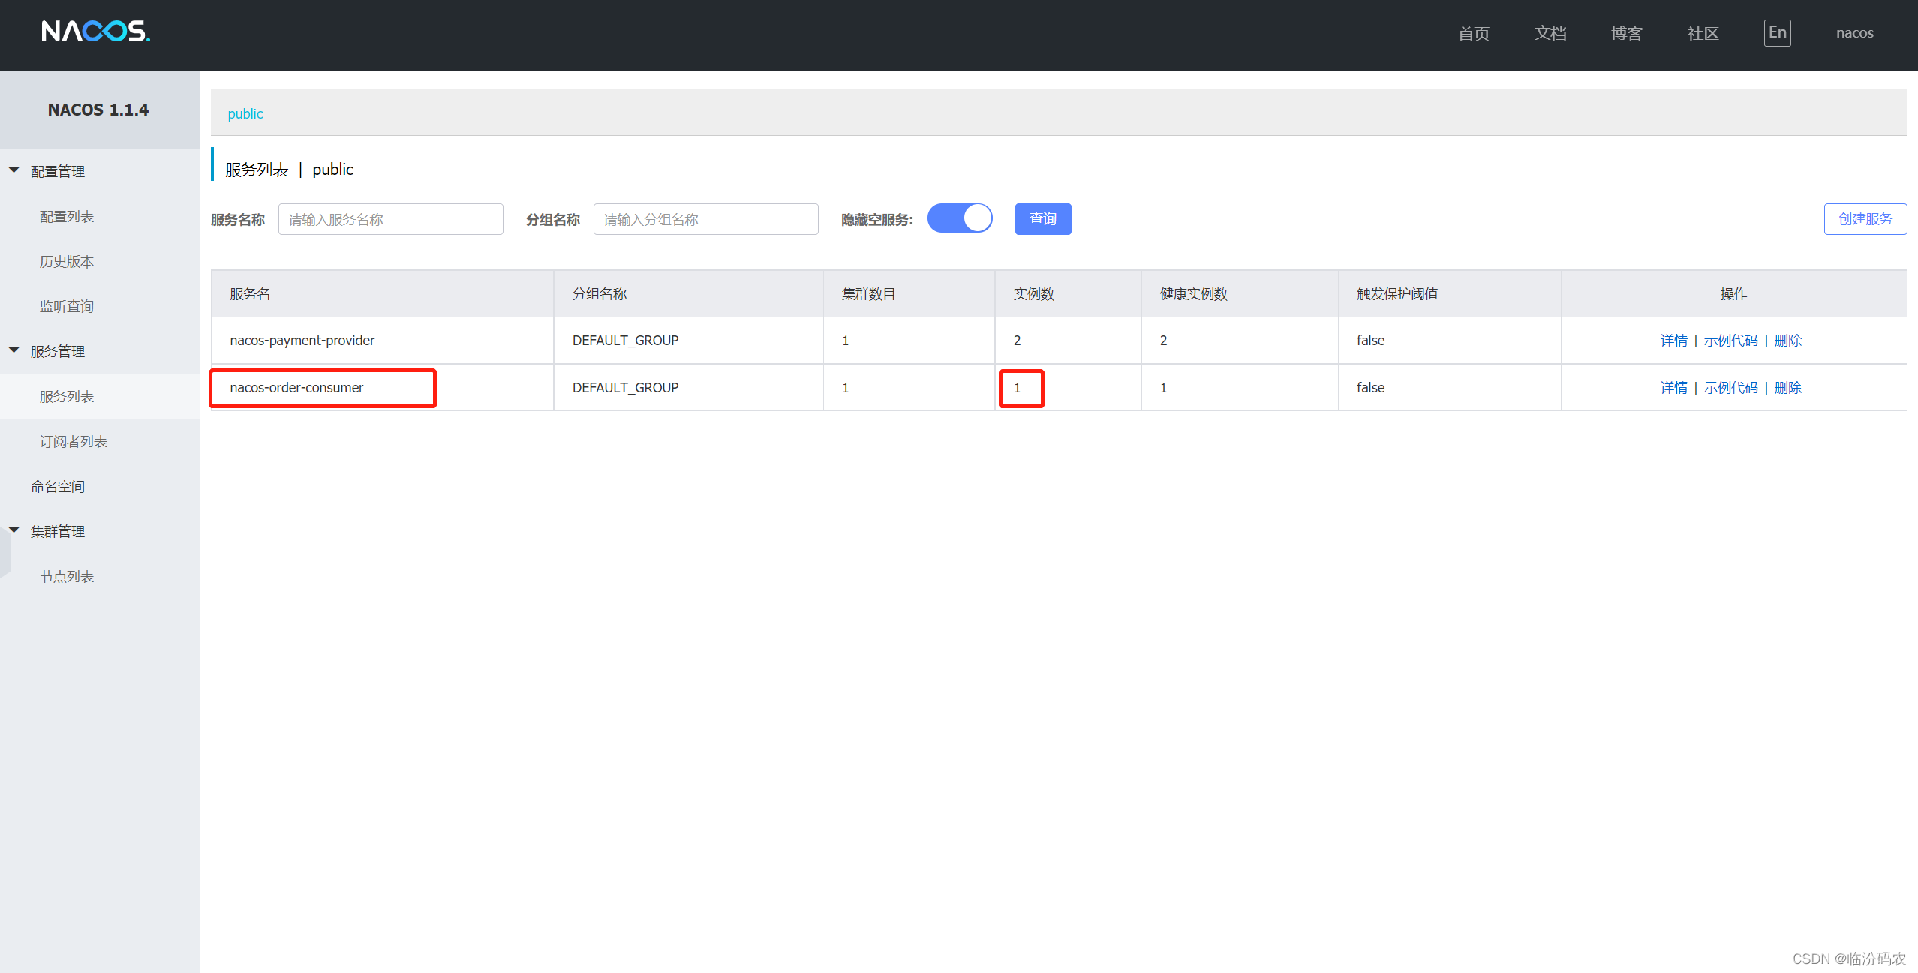Open 历史版本 in the sidebar
Image resolution: width=1918 pixels, height=973 pixels.
click(x=66, y=261)
